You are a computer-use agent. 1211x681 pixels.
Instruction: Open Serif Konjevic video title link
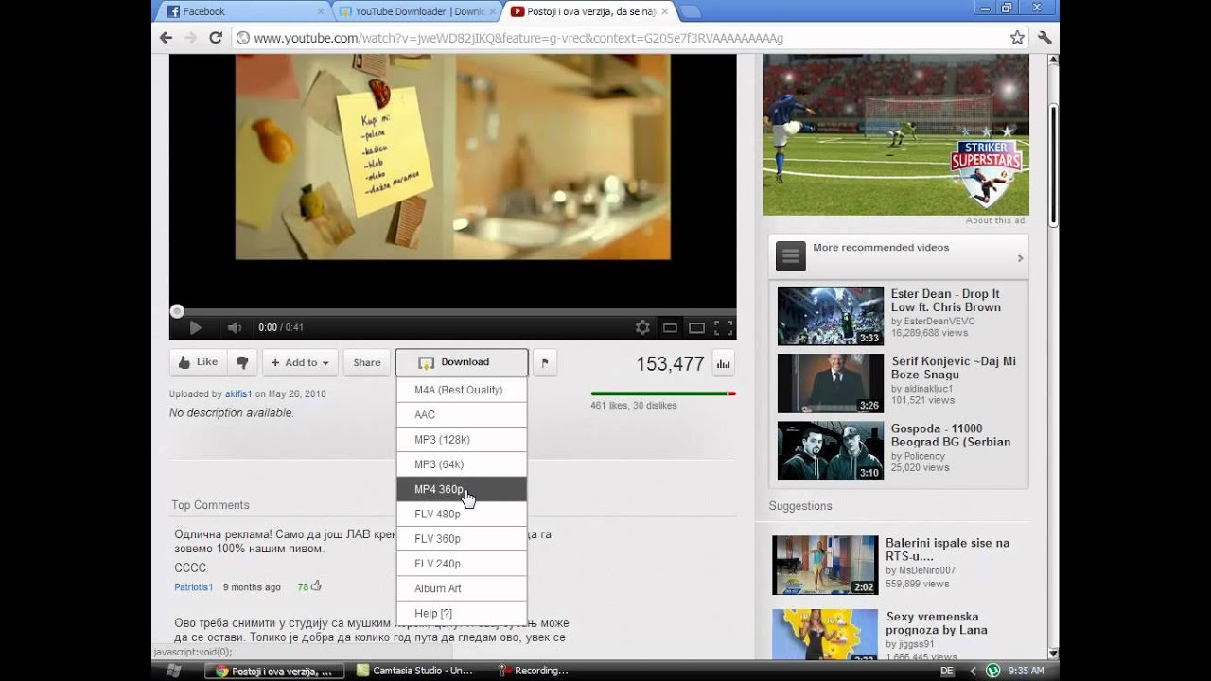pos(954,368)
